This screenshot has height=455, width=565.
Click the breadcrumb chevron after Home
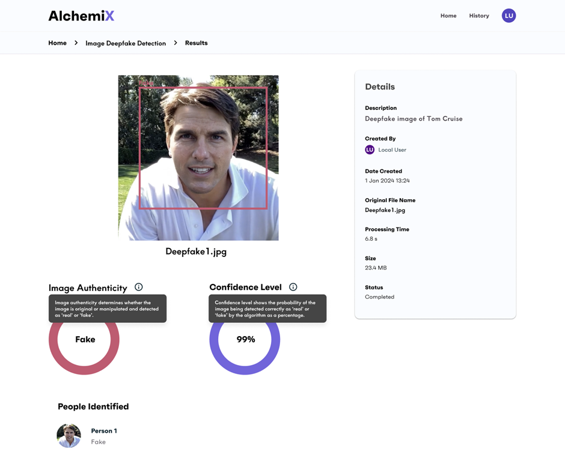pyautogui.click(x=75, y=43)
